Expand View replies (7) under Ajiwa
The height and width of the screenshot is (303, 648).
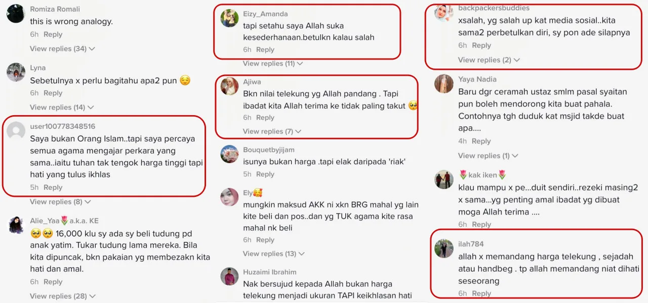coord(272,131)
